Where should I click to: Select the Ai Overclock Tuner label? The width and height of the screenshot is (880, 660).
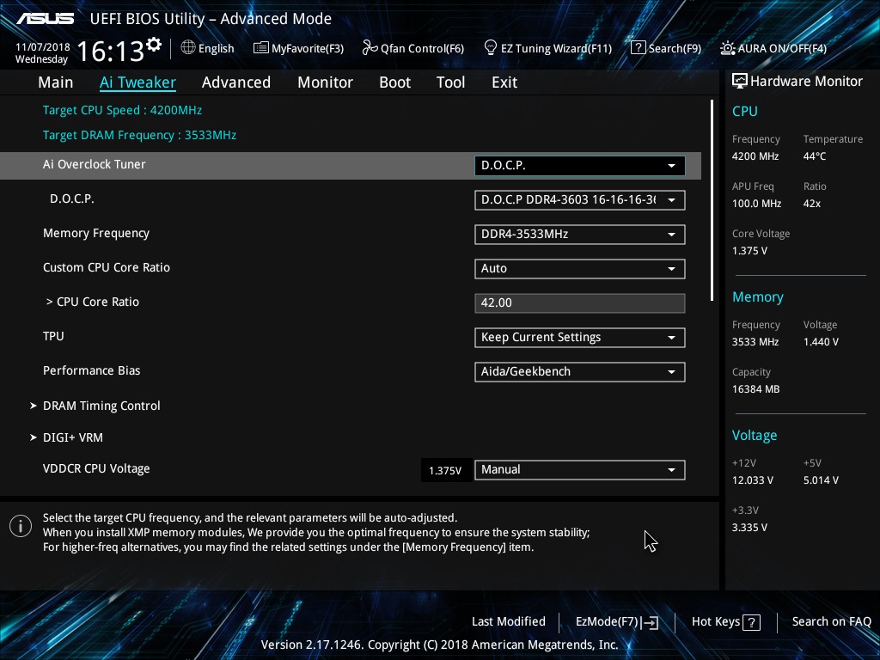pyautogui.click(x=95, y=164)
